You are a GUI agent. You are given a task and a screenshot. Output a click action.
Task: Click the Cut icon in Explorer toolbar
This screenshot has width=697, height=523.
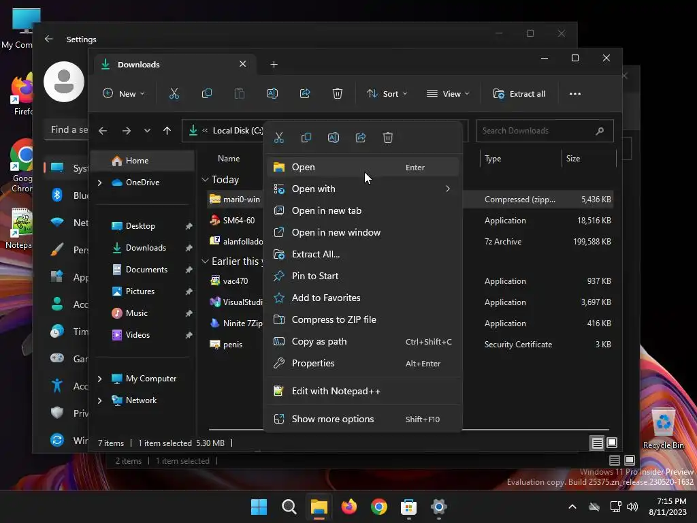click(x=174, y=94)
